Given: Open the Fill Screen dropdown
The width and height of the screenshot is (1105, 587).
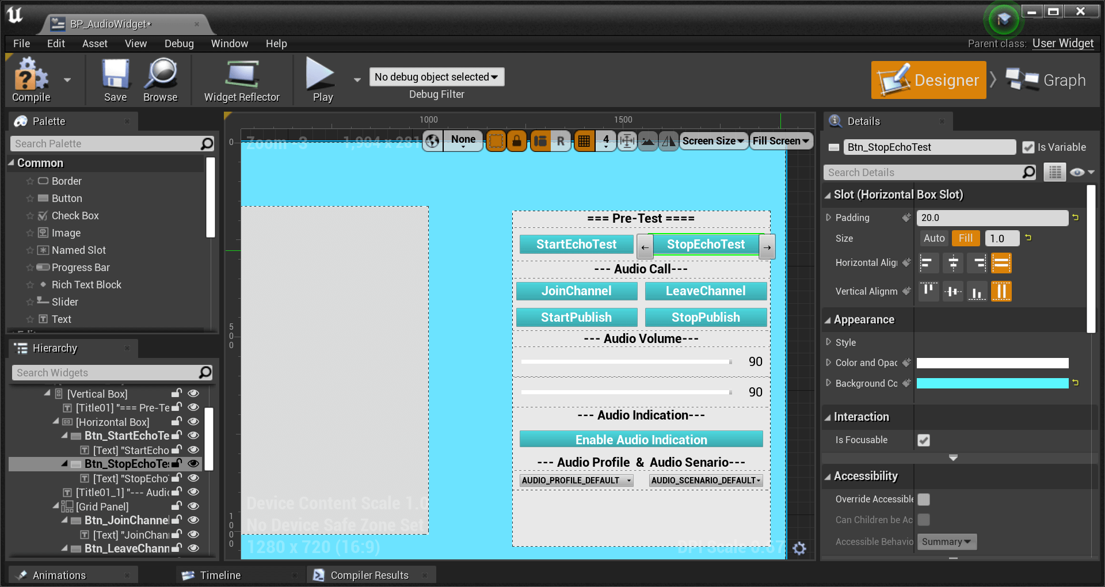Looking at the screenshot, I should [780, 140].
